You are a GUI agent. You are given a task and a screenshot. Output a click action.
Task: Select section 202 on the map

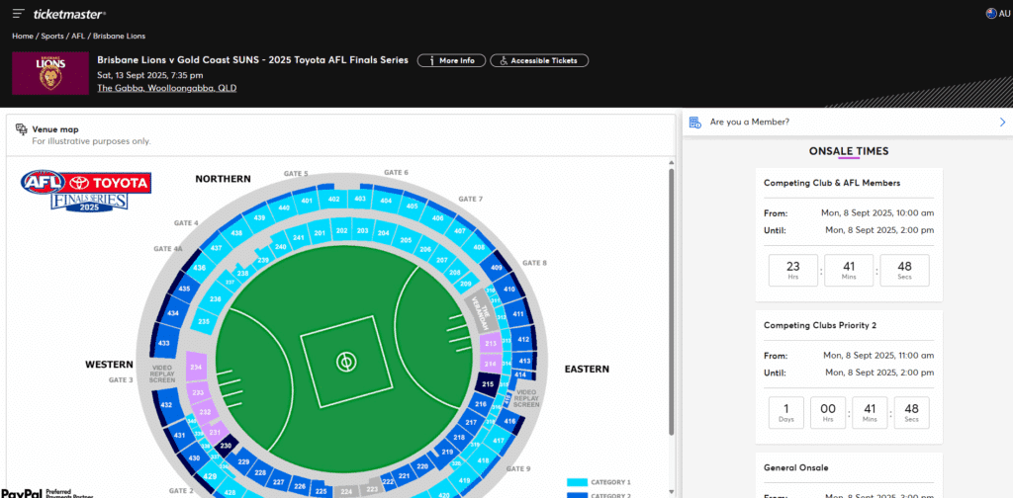point(342,231)
